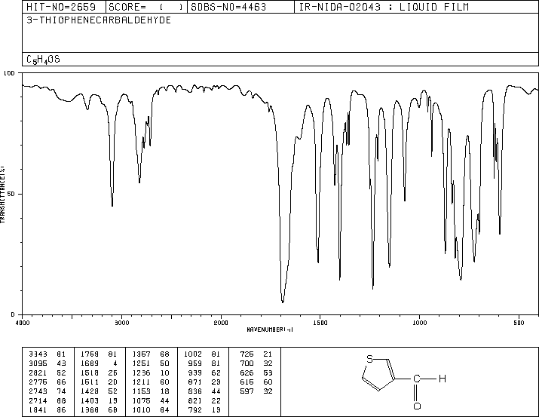
Task: Click the 726 peak table entry
Action: pyautogui.click(x=247, y=354)
